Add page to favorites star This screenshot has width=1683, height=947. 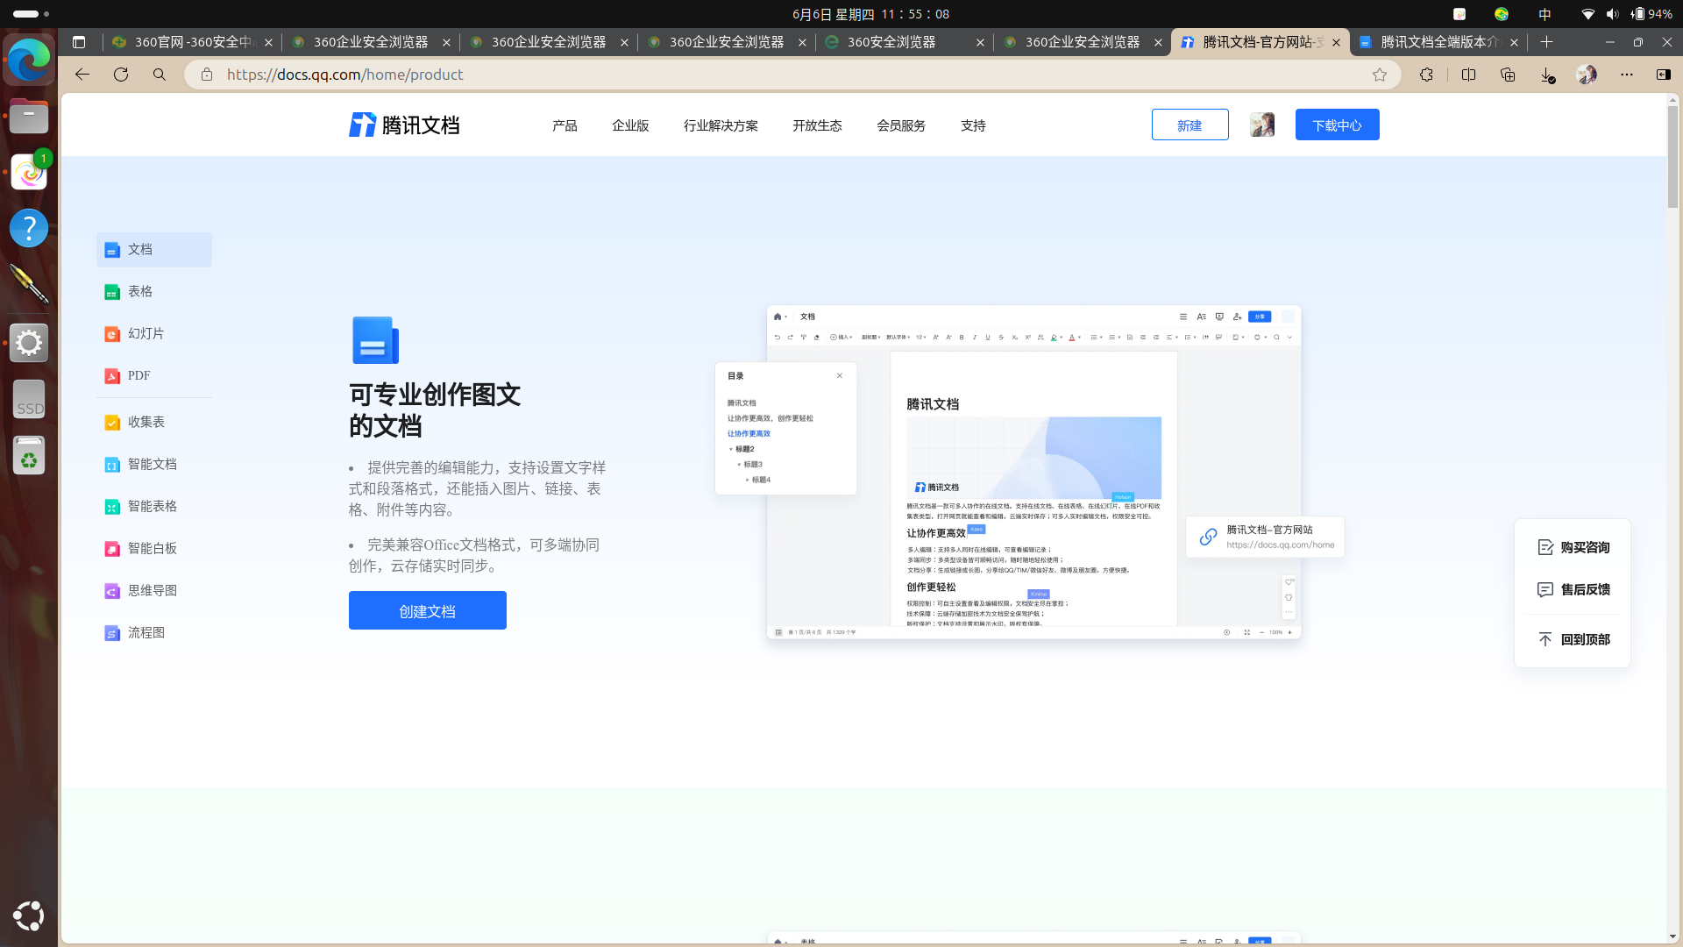pos(1380,75)
